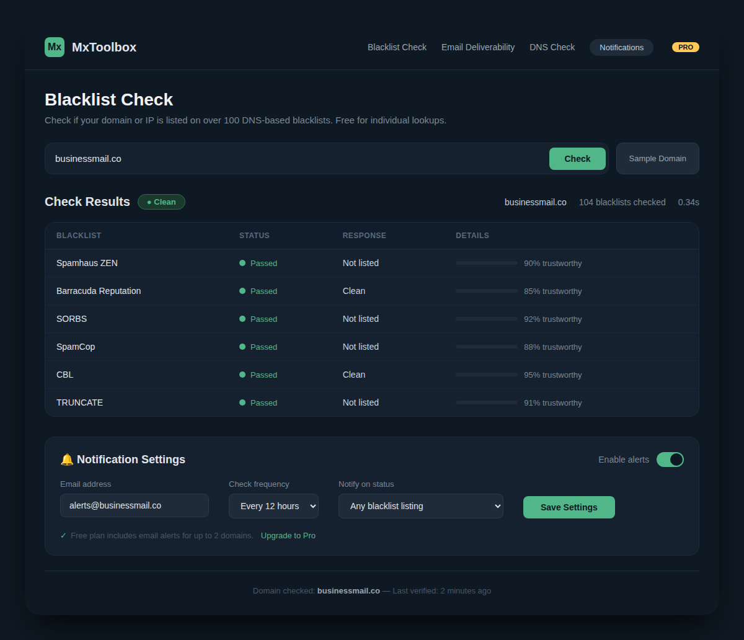
Task: Go to the DNS Check page
Action: (552, 47)
